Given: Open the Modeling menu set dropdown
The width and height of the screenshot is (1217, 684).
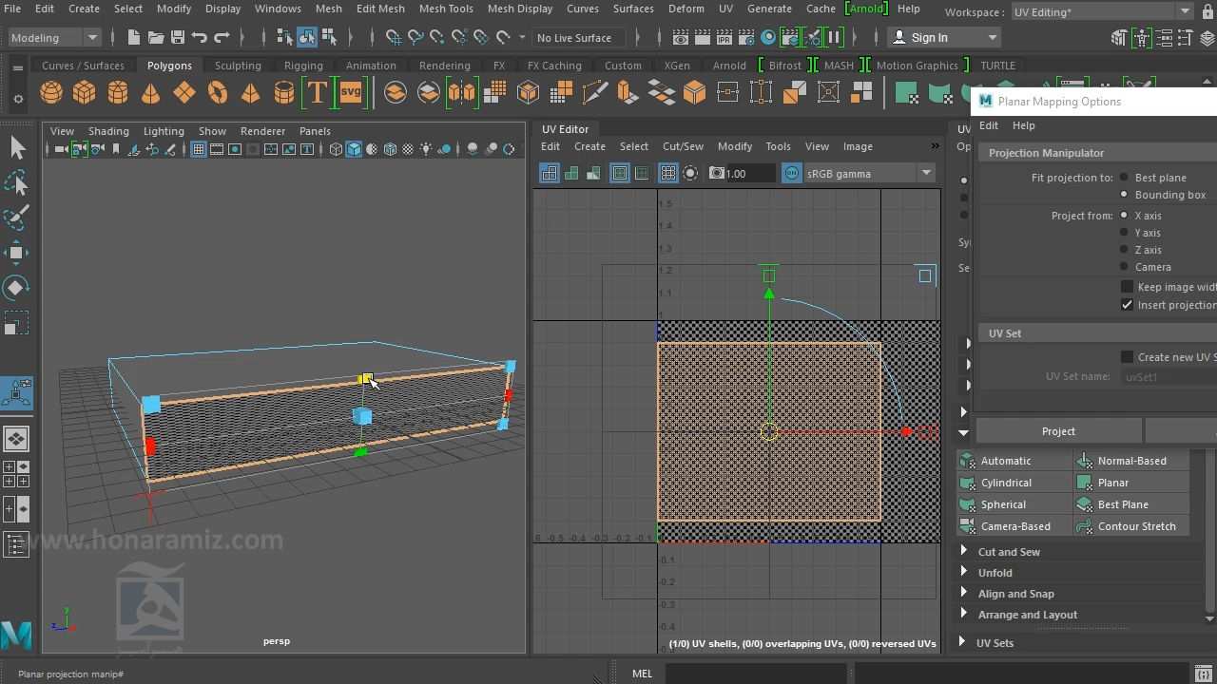Looking at the screenshot, I should click(x=54, y=38).
